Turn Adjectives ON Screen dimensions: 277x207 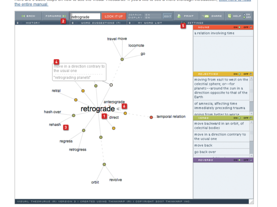tap(237, 74)
